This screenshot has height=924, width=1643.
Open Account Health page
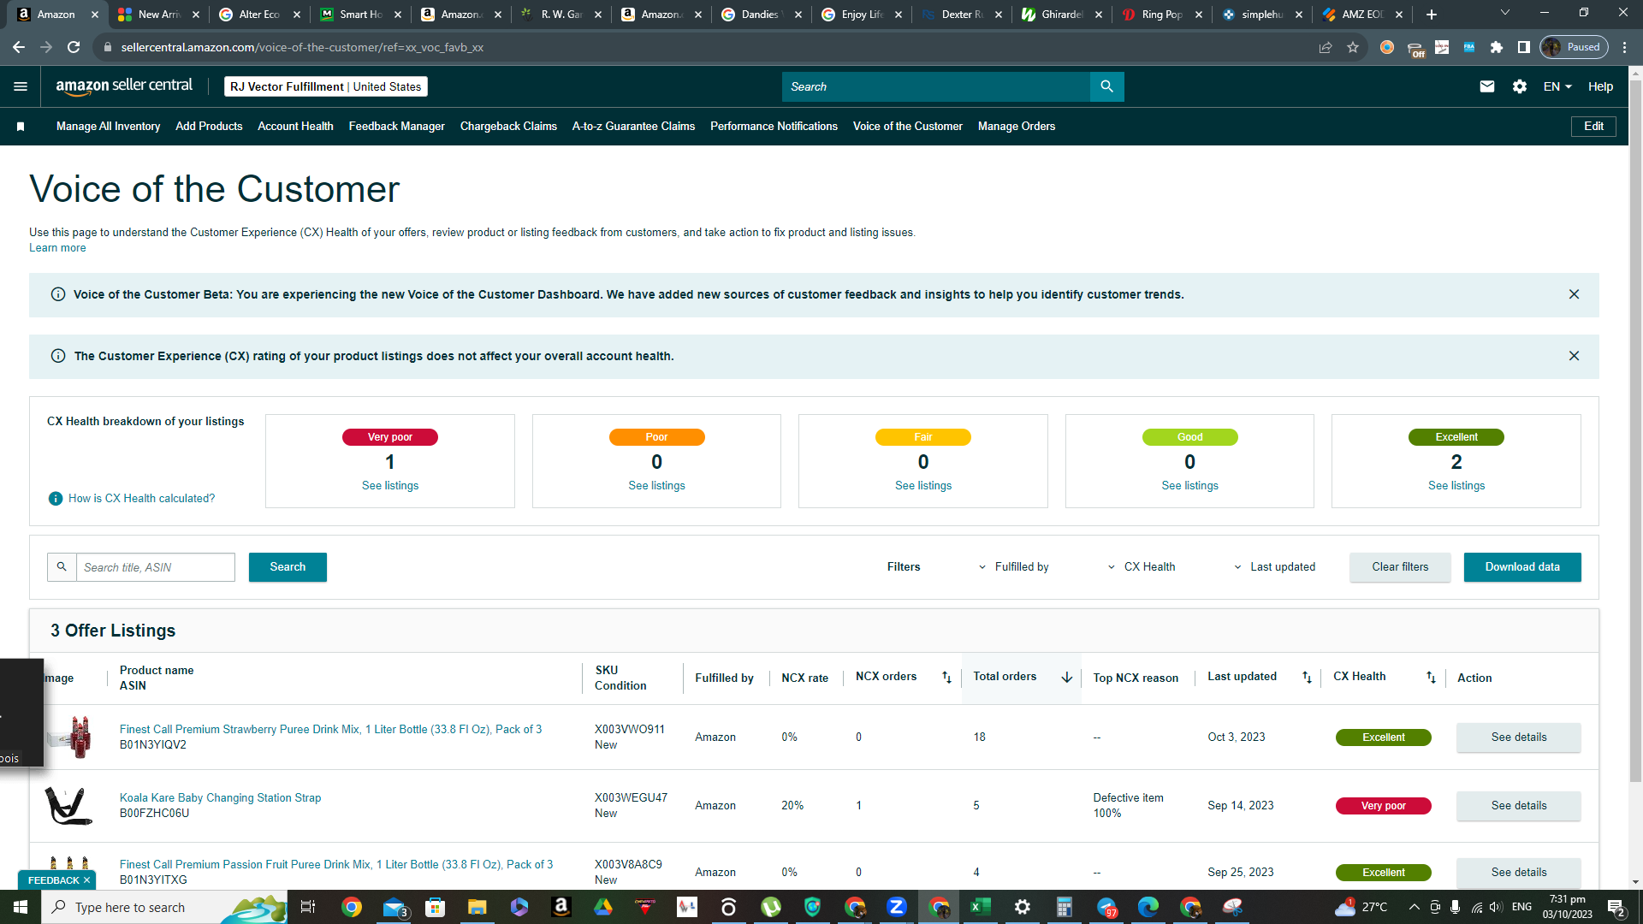tap(295, 127)
